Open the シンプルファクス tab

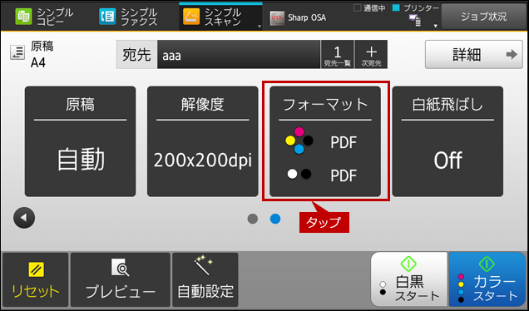click(x=129, y=17)
